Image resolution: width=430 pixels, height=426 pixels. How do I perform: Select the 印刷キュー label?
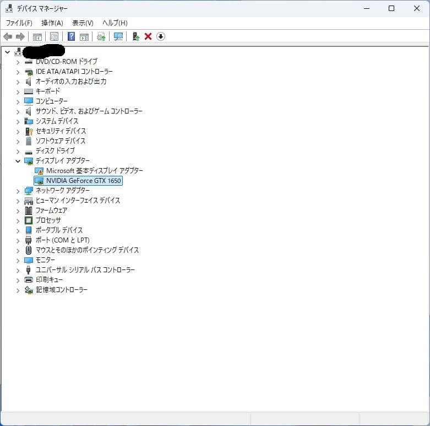(49, 280)
